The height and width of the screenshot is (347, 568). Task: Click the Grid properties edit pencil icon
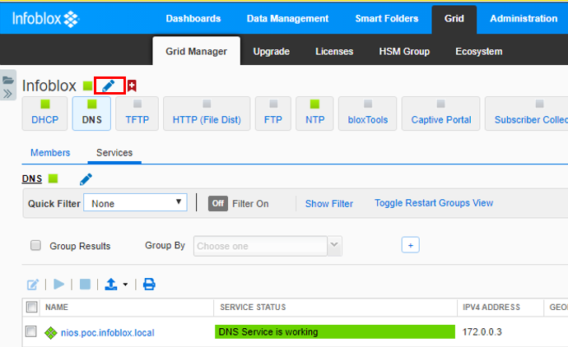109,86
